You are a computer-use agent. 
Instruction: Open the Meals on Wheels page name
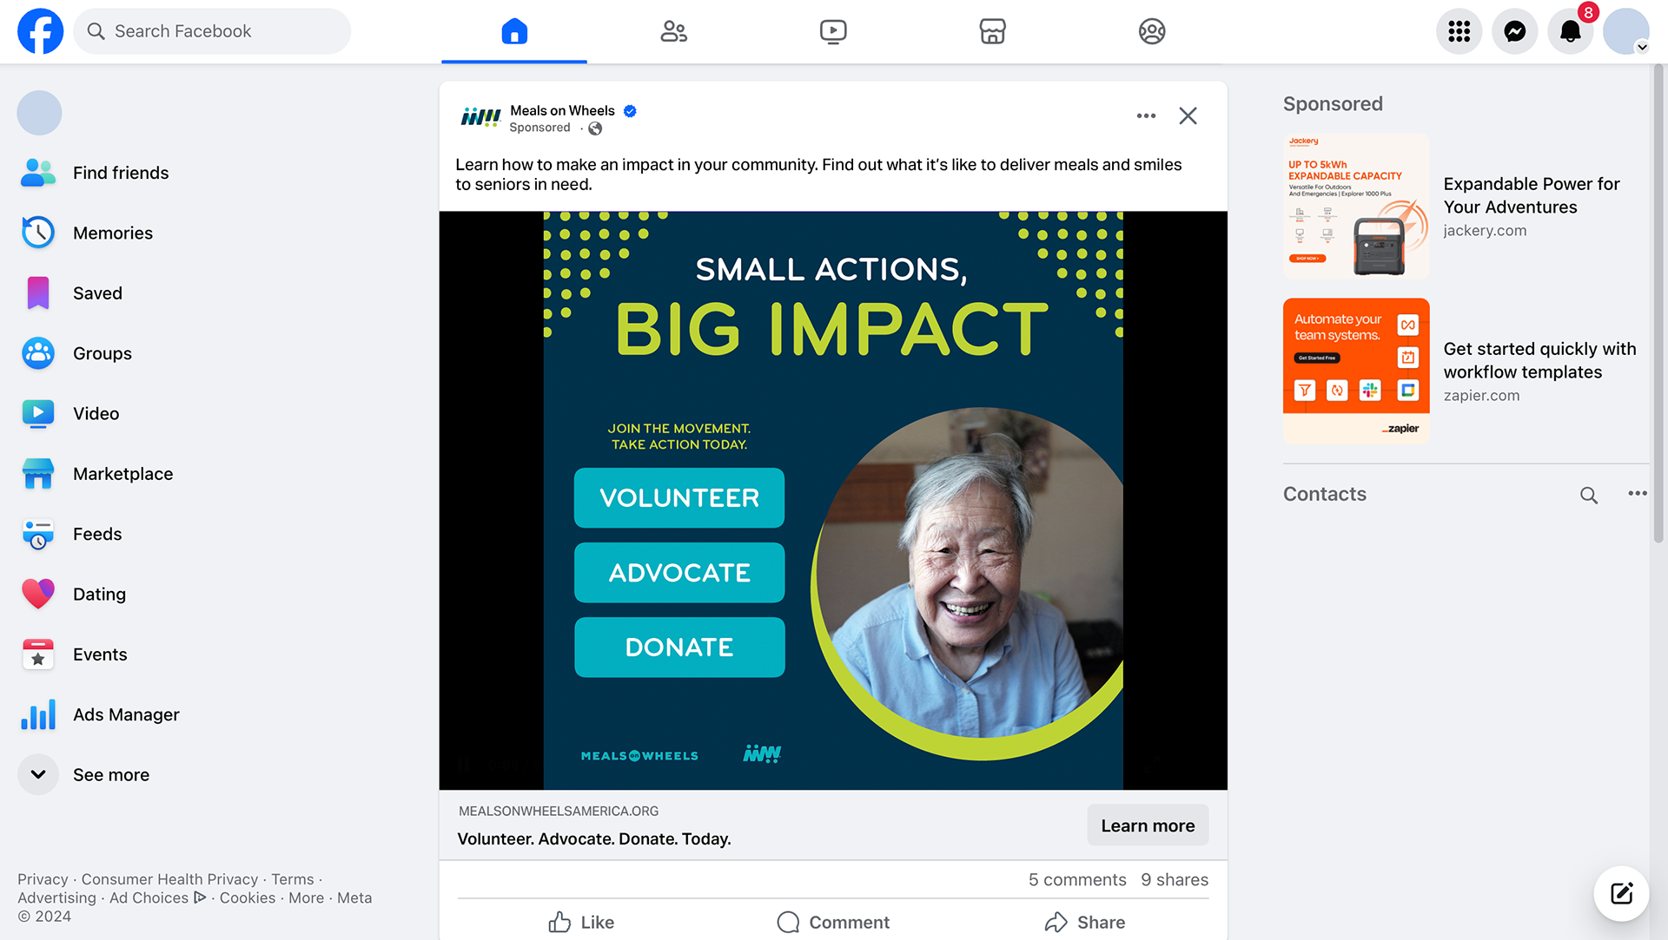point(562,110)
